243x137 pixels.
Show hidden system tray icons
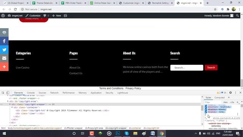point(196,134)
